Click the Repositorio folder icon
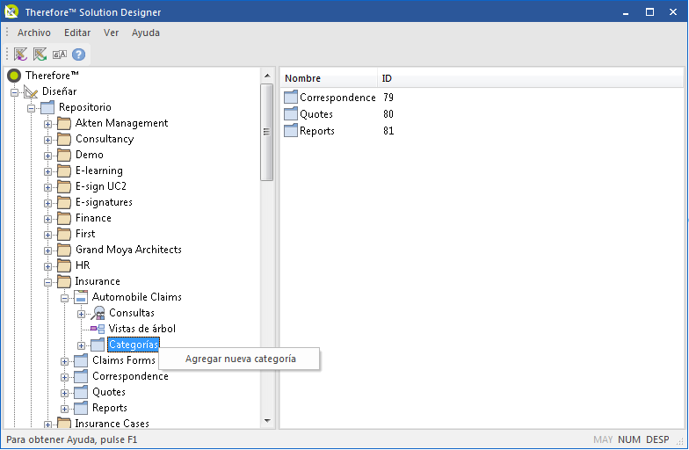This screenshot has height=450, width=689. point(47,107)
